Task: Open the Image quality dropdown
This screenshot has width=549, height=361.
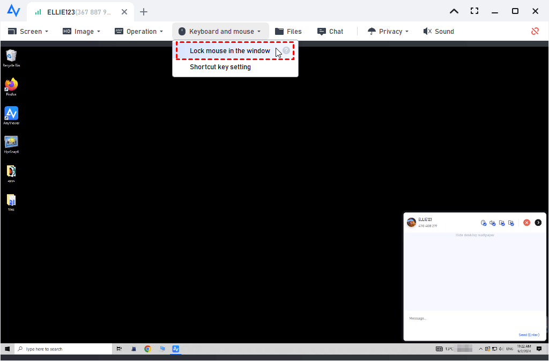Action: tap(81, 32)
